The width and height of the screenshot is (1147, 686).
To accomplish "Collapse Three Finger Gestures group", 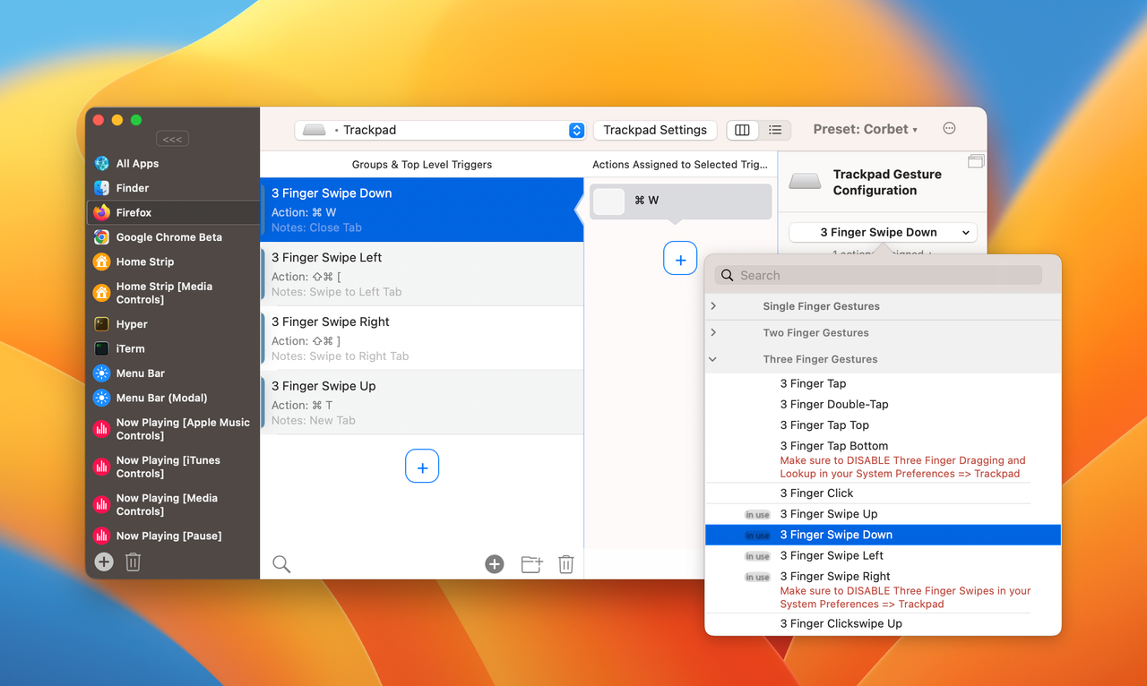I will point(713,359).
